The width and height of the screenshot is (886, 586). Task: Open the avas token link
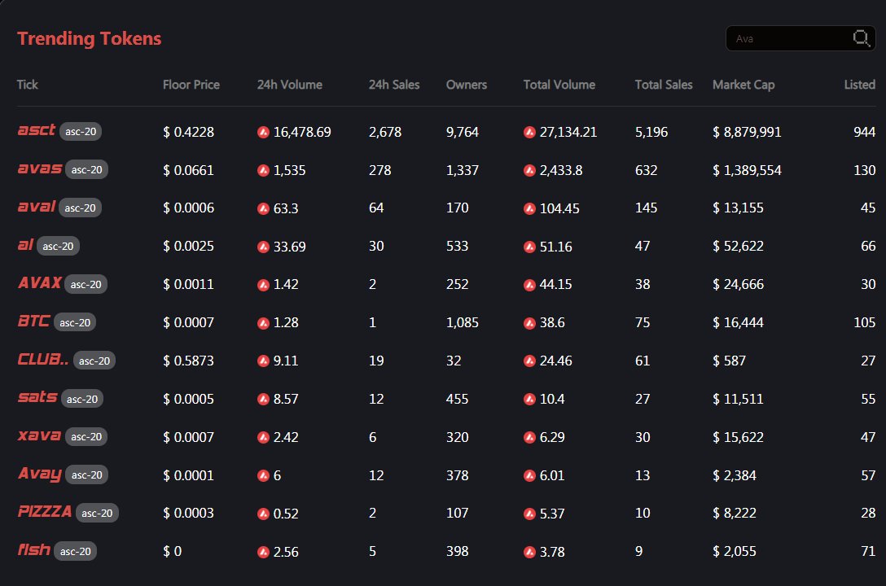tap(40, 168)
